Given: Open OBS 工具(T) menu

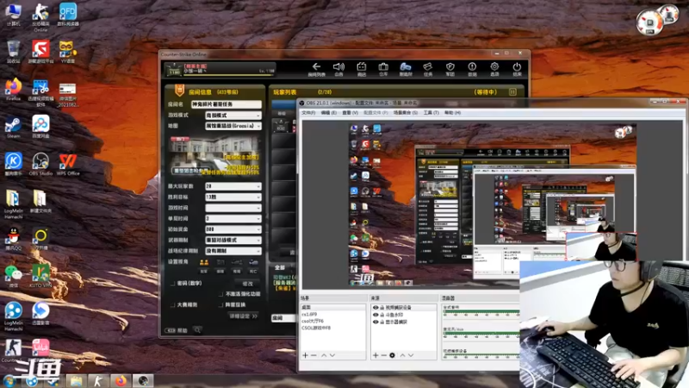Looking at the screenshot, I should click(431, 113).
